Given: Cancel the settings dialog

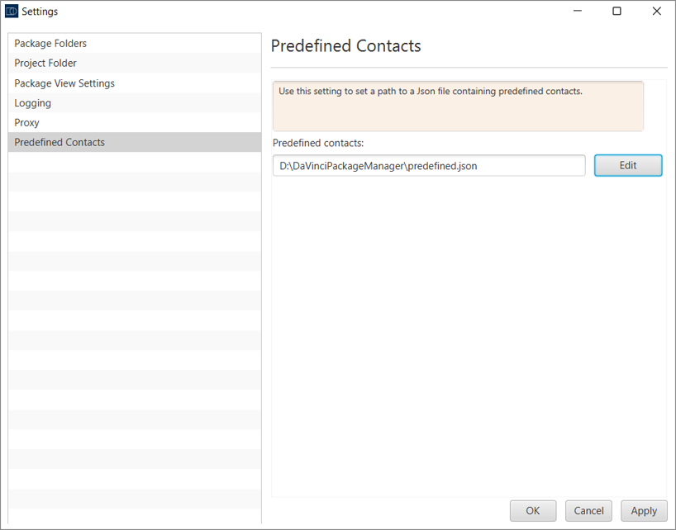Looking at the screenshot, I should [x=588, y=511].
